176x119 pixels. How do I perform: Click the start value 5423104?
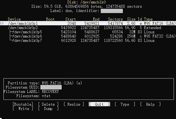[x=69, y=32]
